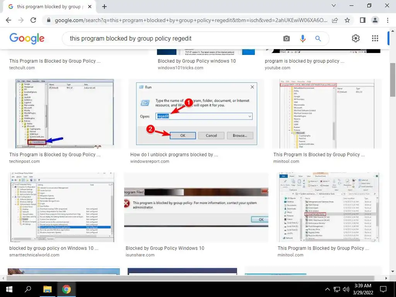Screen dimensions: 396x297
Task: Open minitool Administrative Tools explorer thumbnail
Action: [x=329, y=207]
